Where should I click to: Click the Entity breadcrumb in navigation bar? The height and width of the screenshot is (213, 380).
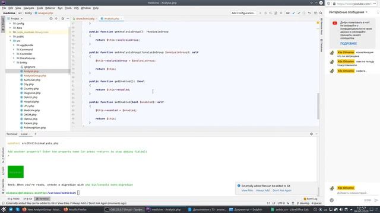coord(28,13)
